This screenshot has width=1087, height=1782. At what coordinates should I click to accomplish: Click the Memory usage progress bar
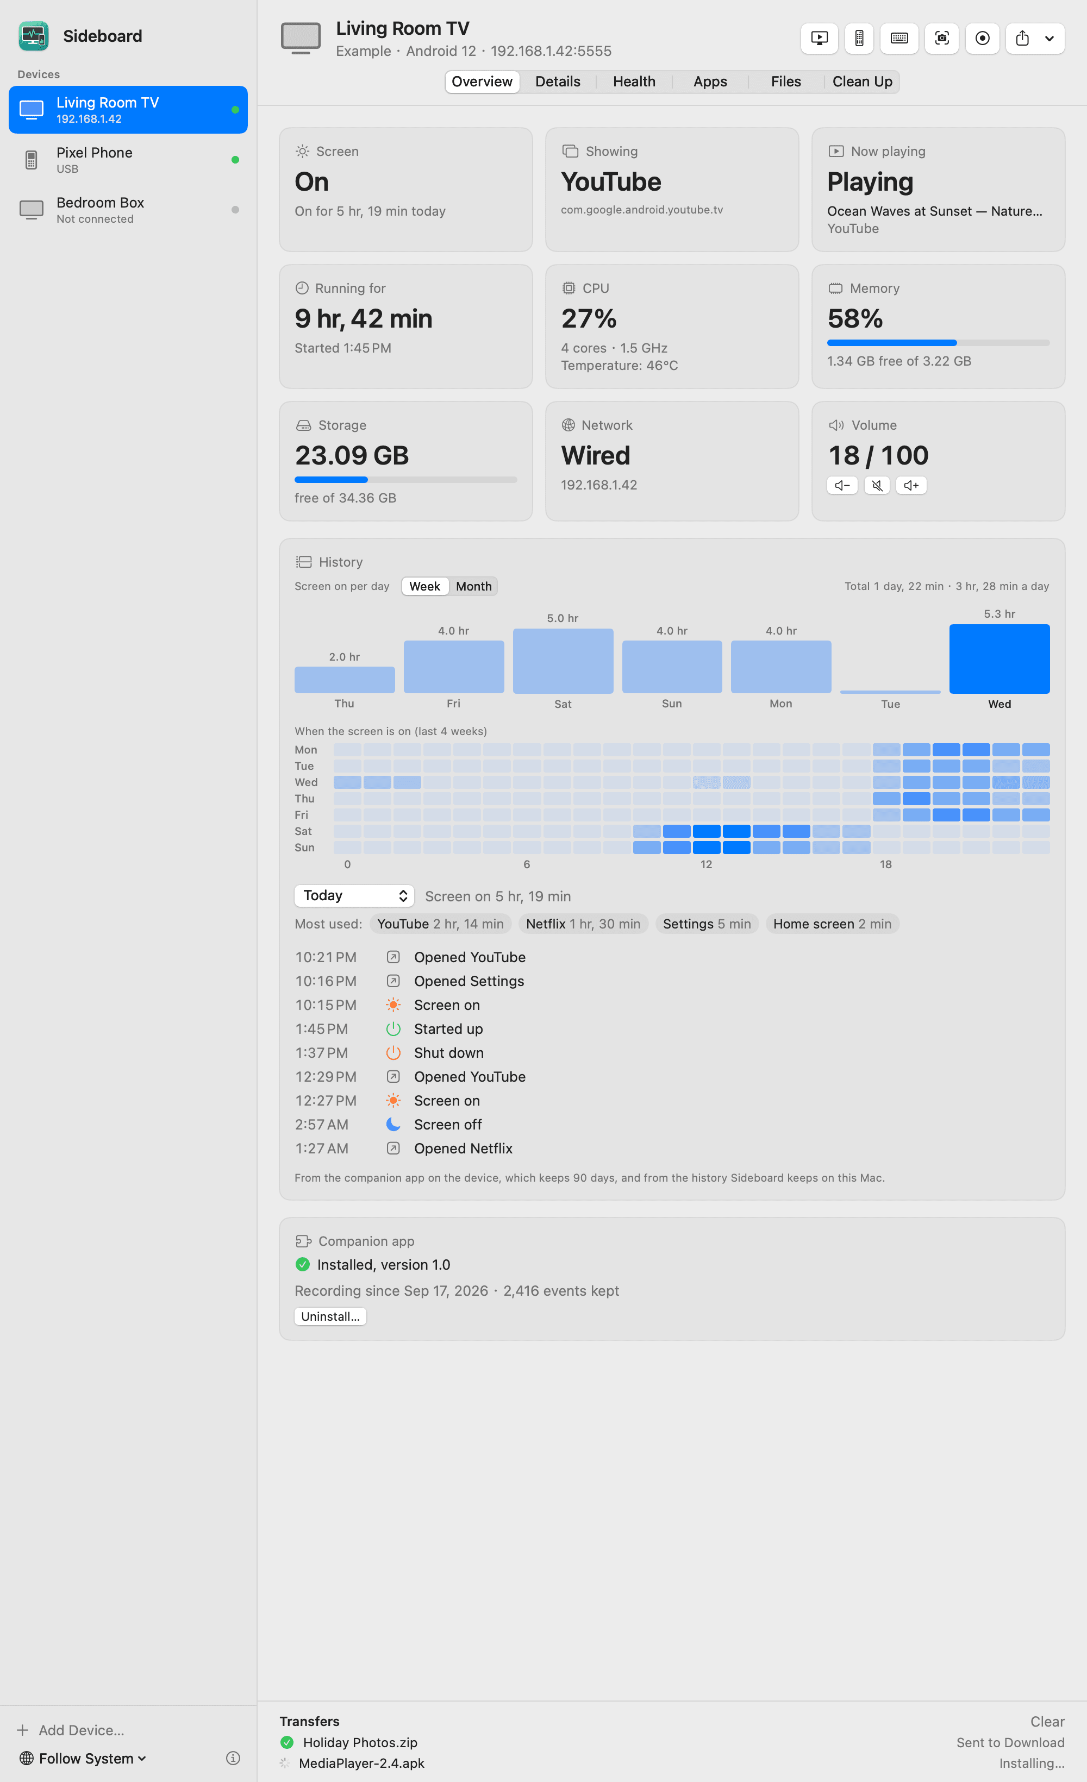[938, 343]
